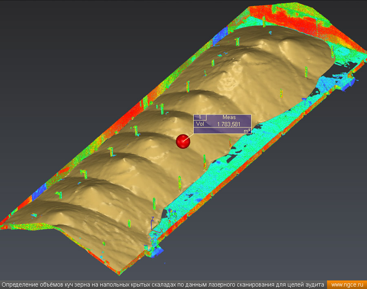This screenshot has width=367, height=289.
Task: Click the Meas header in measurement label
Action: click(229, 117)
